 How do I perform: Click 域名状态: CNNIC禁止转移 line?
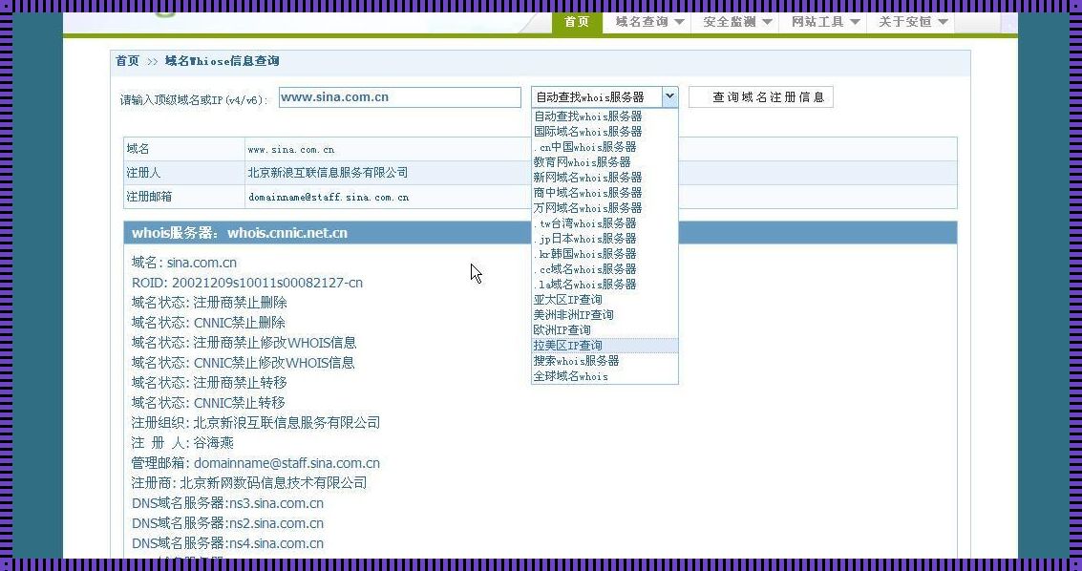(x=208, y=403)
